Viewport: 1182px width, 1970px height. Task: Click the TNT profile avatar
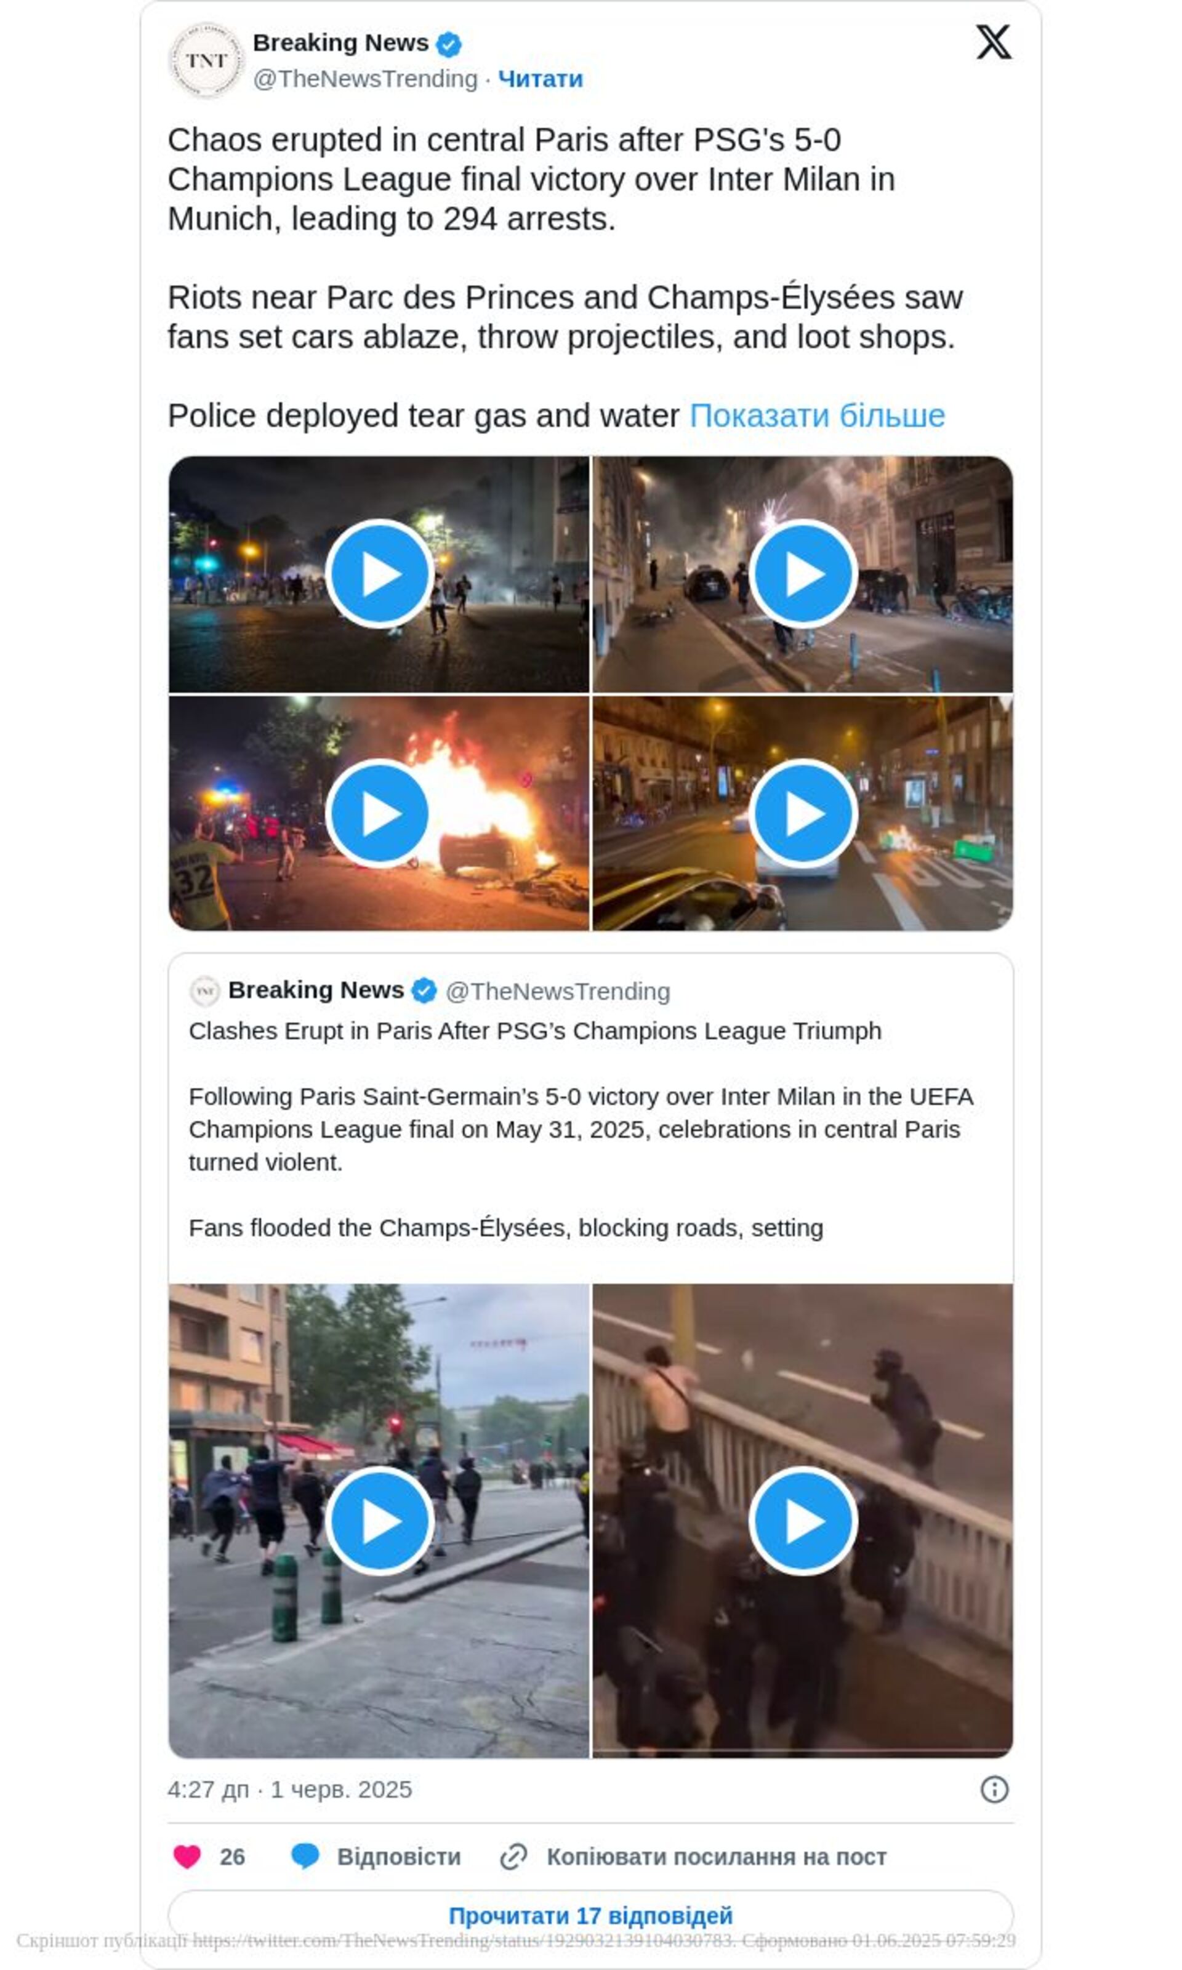point(206,60)
